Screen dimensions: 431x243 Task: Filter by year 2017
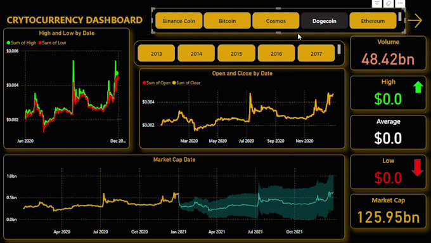pos(316,54)
